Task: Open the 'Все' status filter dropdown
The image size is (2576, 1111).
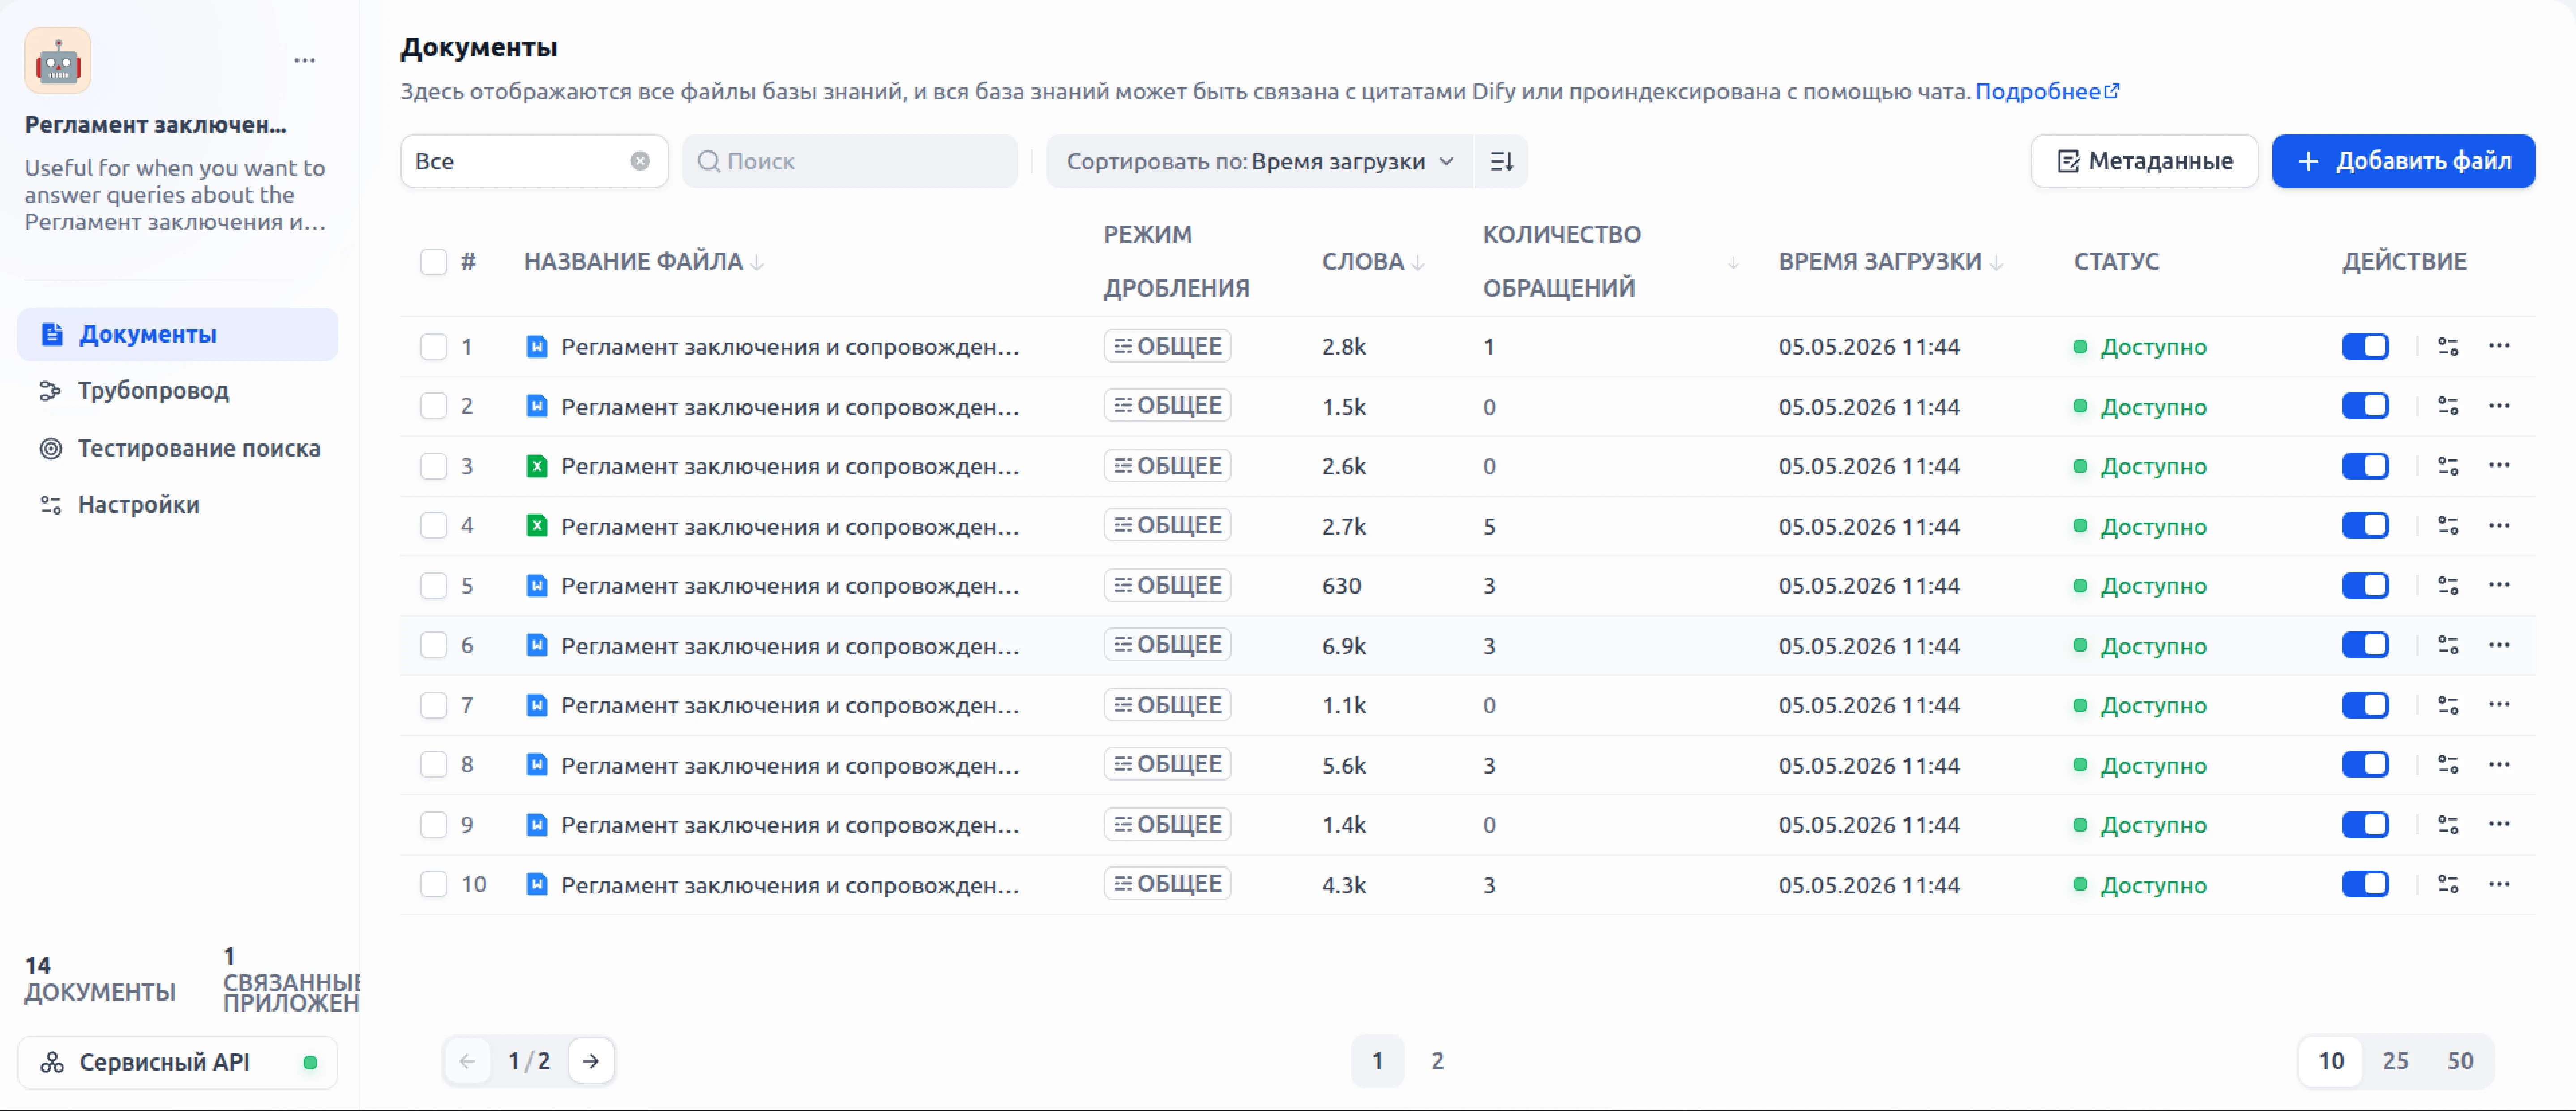Action: 533,161
